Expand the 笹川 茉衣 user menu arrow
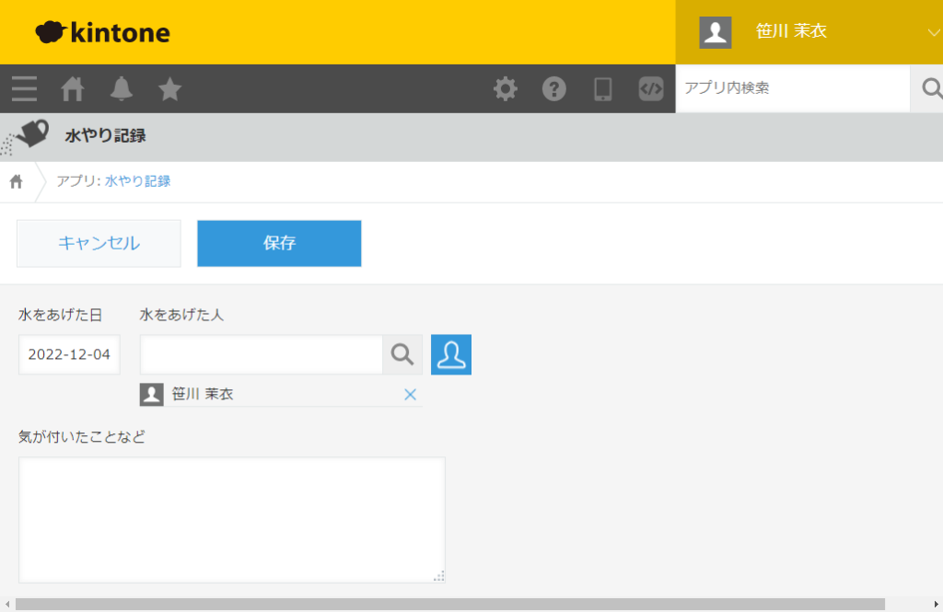 pos(934,32)
